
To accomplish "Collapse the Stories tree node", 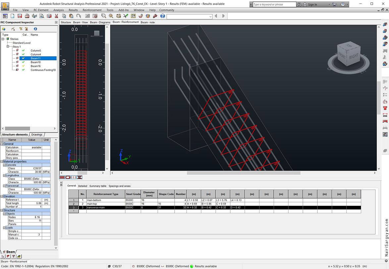I will (x=3, y=39).
